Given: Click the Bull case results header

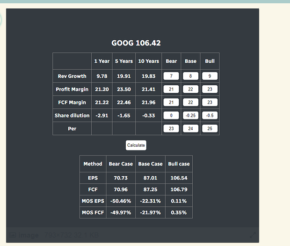Looking at the screenshot, I should (x=179, y=164).
